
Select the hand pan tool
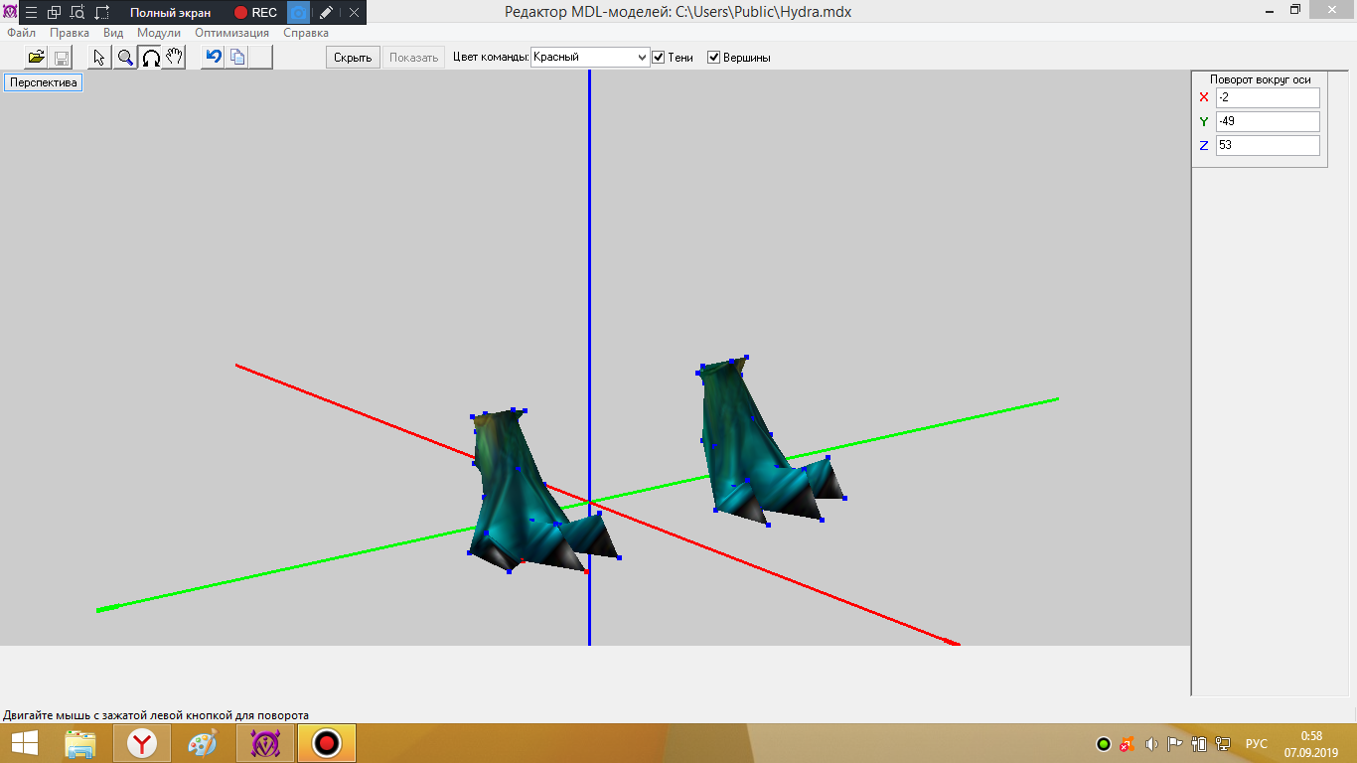pyautogui.click(x=175, y=58)
